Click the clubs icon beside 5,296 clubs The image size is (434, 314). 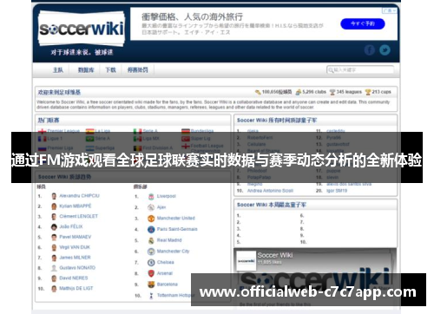coord(299,92)
